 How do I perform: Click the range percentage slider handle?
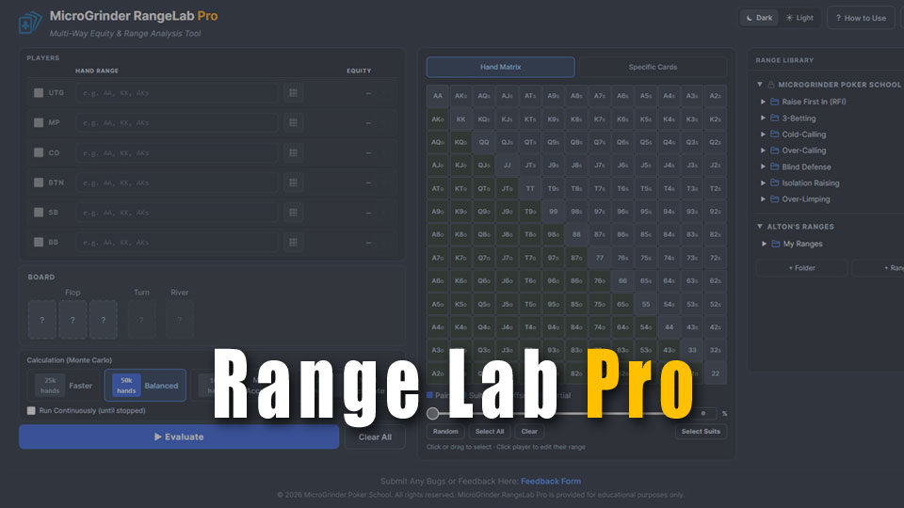coord(432,413)
